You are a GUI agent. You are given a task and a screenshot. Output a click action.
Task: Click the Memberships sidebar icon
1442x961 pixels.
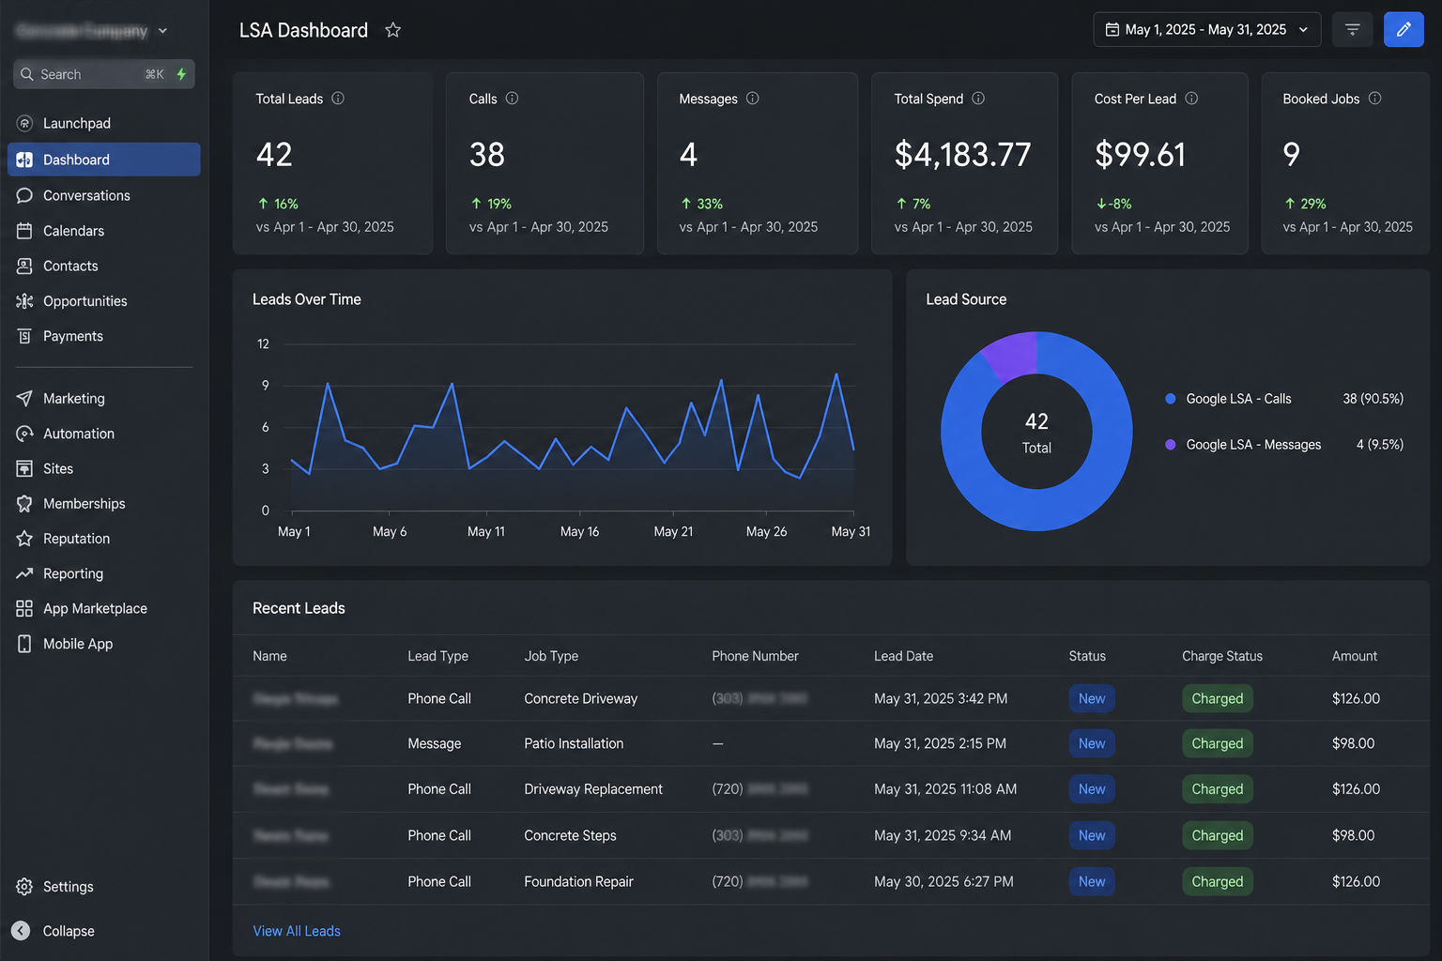pyautogui.click(x=24, y=504)
